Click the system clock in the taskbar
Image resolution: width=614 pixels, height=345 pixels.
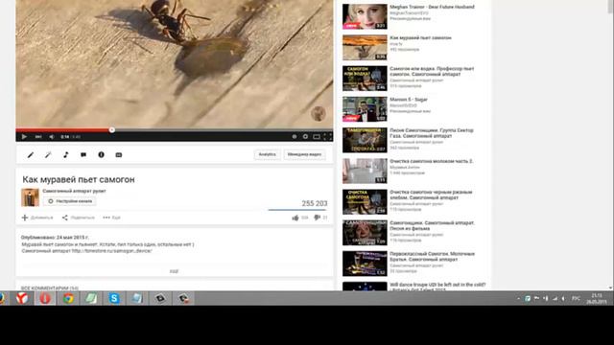coord(597,298)
